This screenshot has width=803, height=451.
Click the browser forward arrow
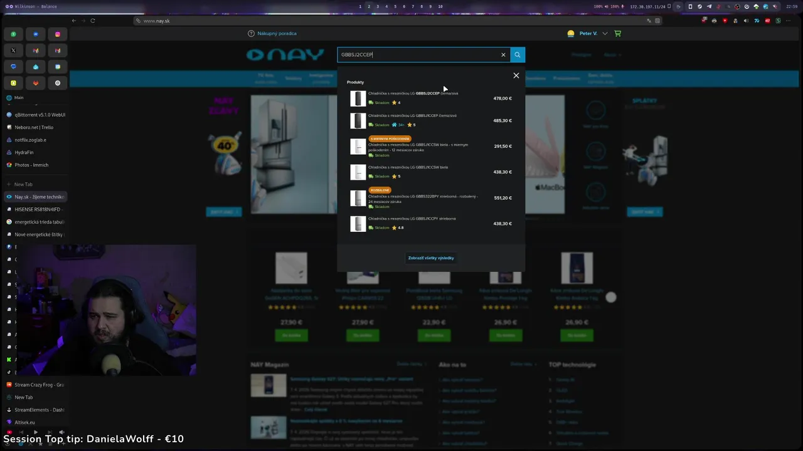click(83, 21)
